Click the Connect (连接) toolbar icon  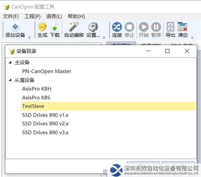[117, 27]
